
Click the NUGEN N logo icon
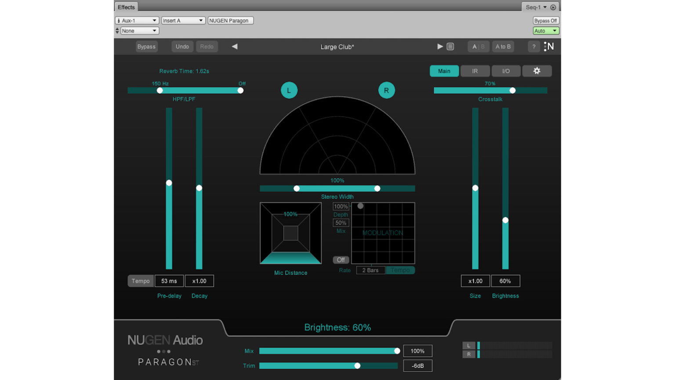coord(548,46)
